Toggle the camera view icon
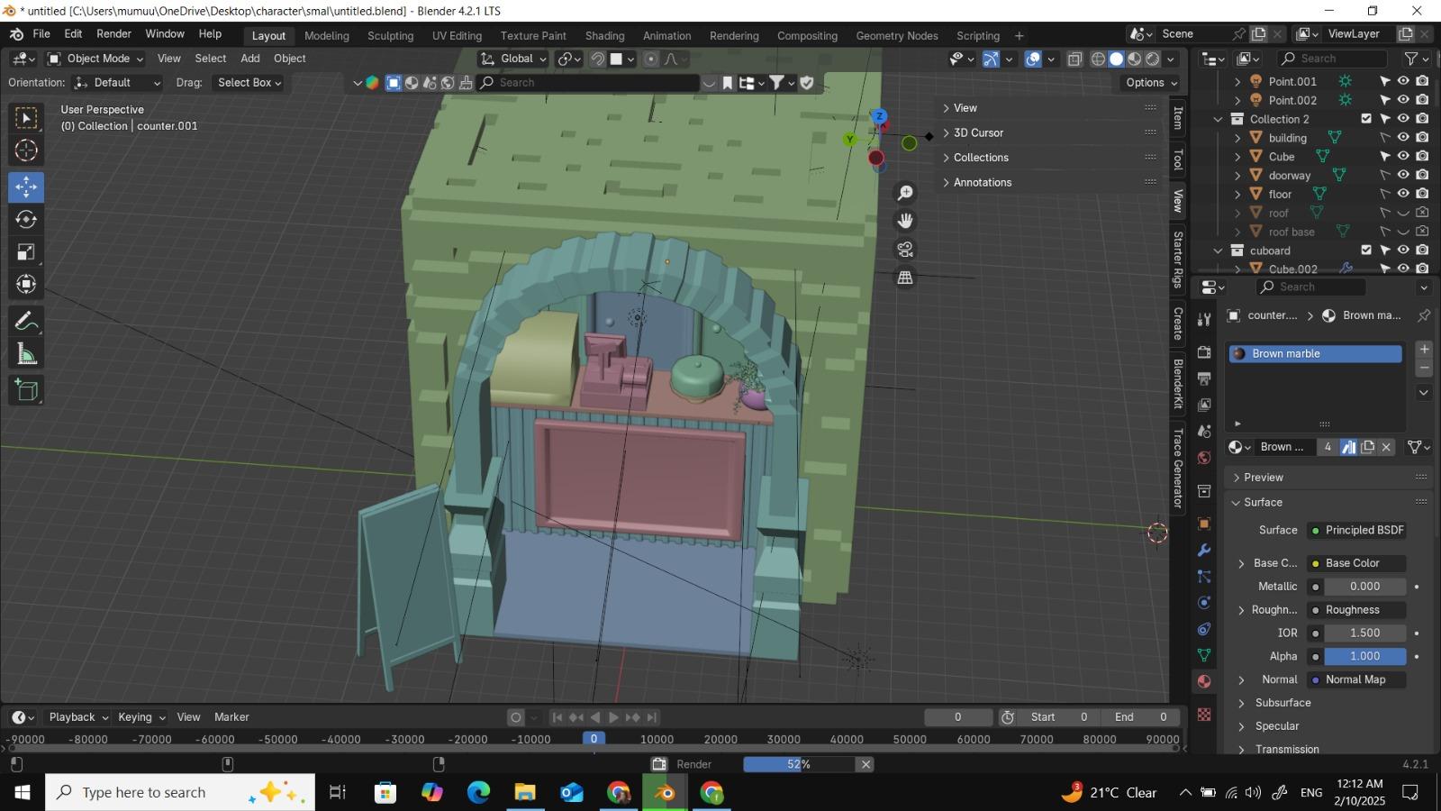The width and height of the screenshot is (1441, 811). coord(905,250)
